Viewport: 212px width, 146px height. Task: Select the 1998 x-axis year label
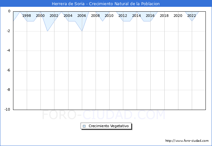(x=26, y=16)
